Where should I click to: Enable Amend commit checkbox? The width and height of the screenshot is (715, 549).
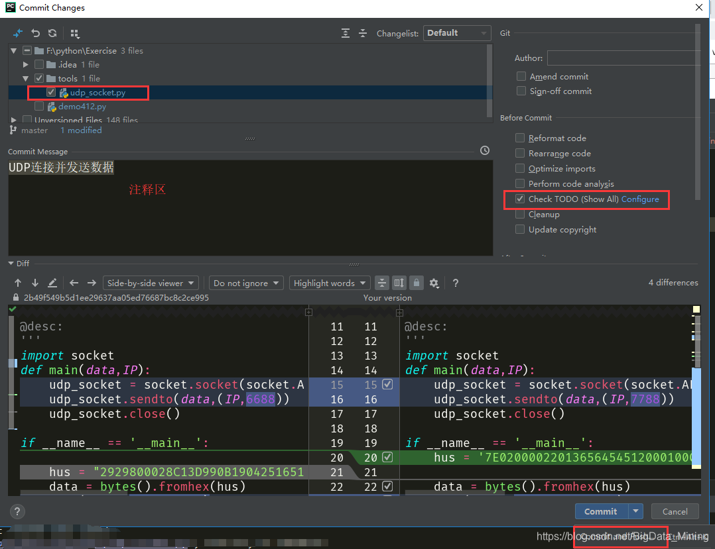coord(521,76)
